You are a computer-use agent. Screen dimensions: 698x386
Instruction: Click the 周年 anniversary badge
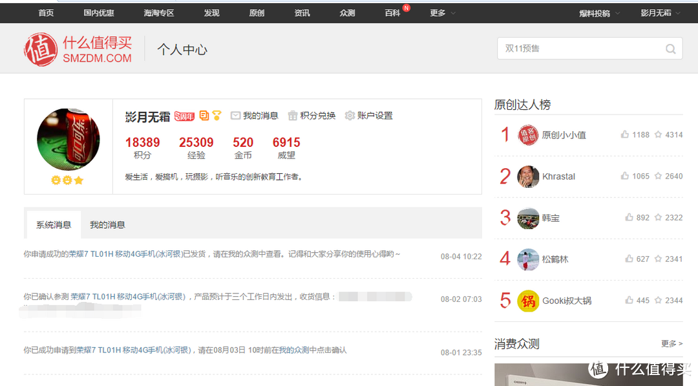(184, 116)
